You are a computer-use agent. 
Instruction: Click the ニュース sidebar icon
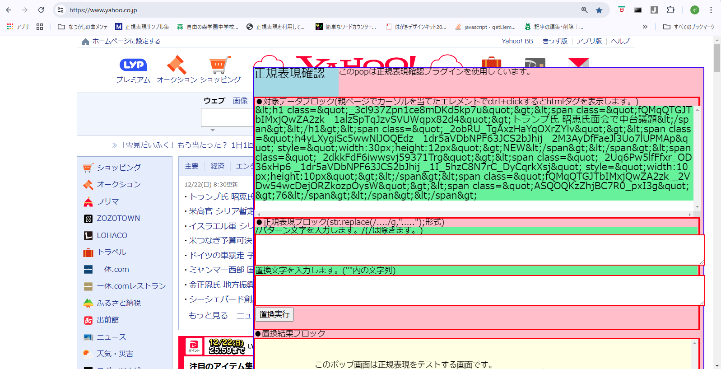[x=88, y=337]
